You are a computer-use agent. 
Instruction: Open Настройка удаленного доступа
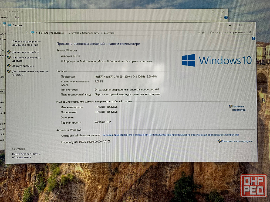click(26, 59)
